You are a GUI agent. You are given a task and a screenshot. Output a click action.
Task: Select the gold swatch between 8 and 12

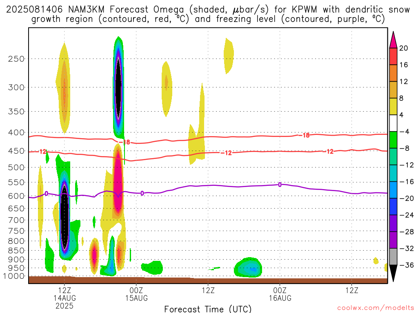(x=393, y=90)
